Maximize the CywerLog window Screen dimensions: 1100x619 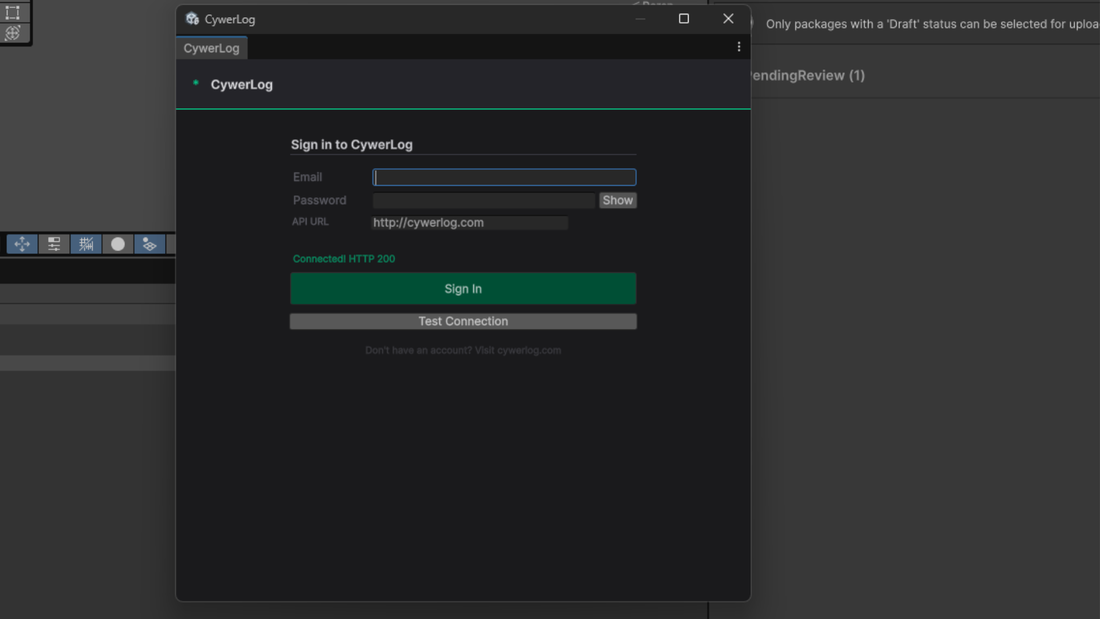(x=683, y=19)
